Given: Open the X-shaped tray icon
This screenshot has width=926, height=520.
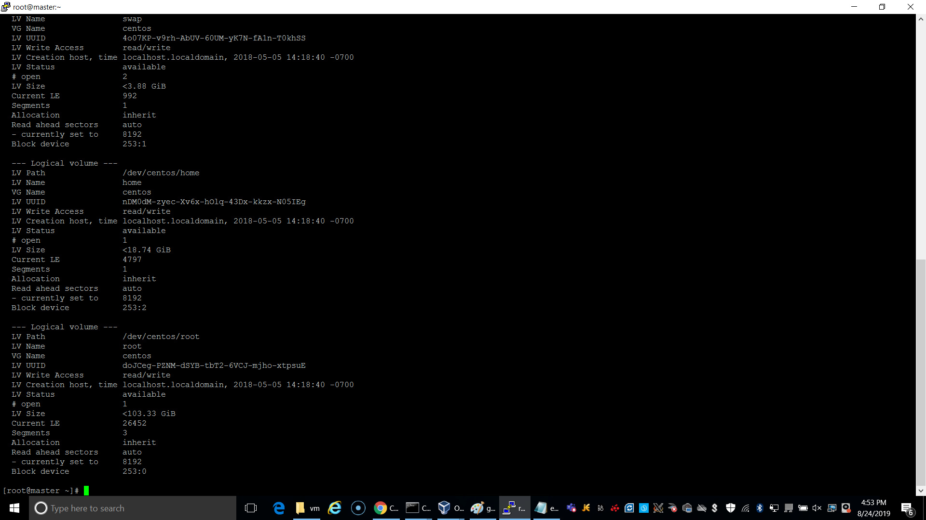Looking at the screenshot, I should tap(658, 508).
